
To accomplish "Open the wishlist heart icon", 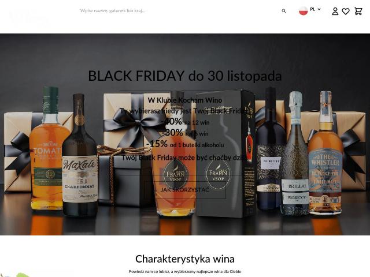I will click(346, 11).
